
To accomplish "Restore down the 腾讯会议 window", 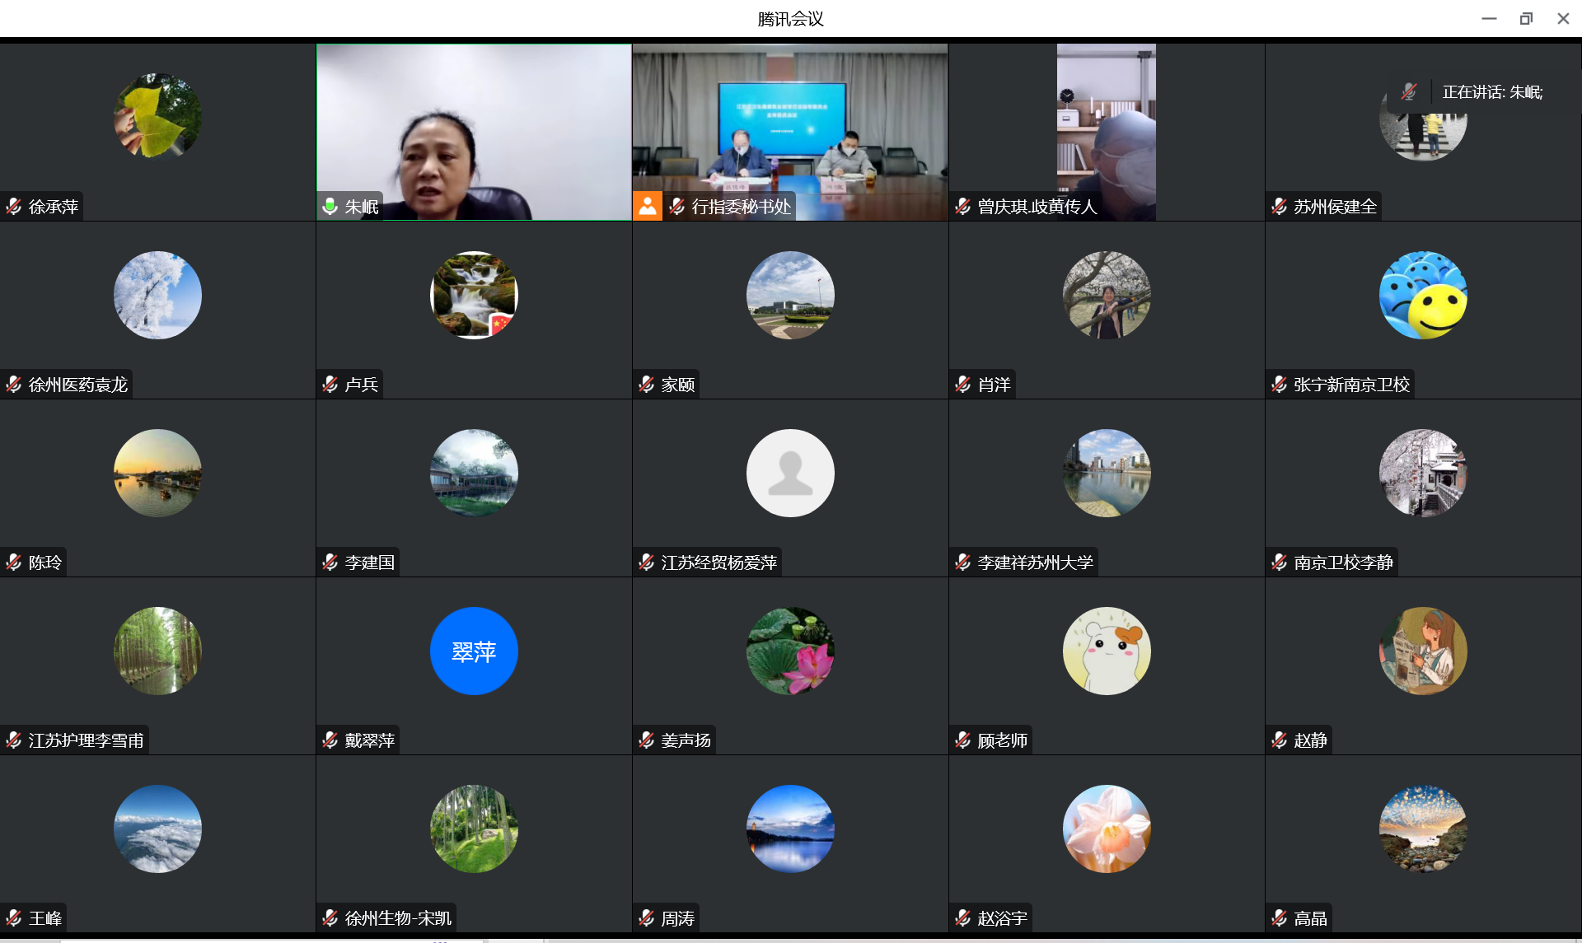I will click(1526, 18).
